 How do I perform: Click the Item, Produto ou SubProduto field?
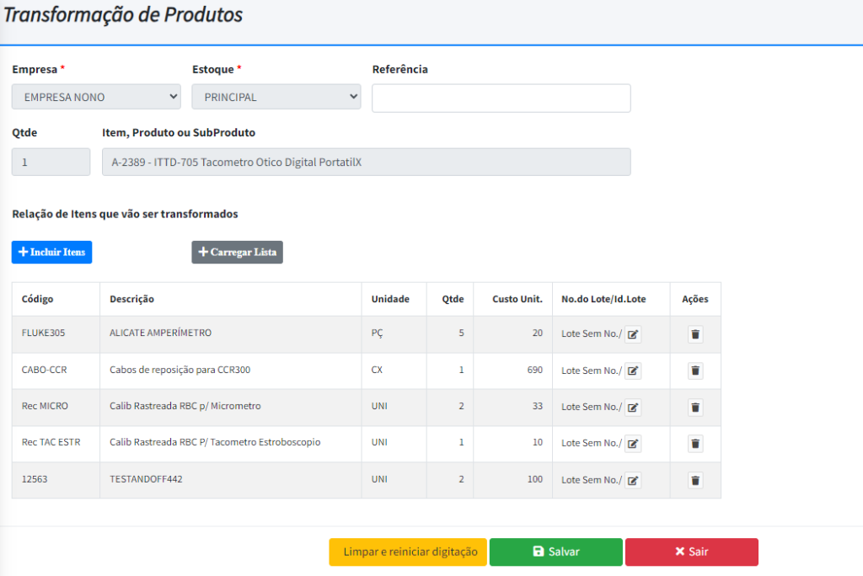coord(367,162)
